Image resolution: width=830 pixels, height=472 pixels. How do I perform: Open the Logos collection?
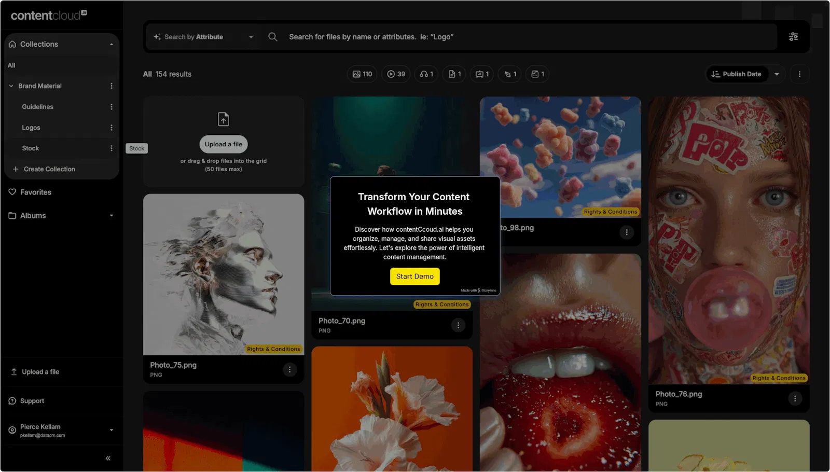click(31, 128)
